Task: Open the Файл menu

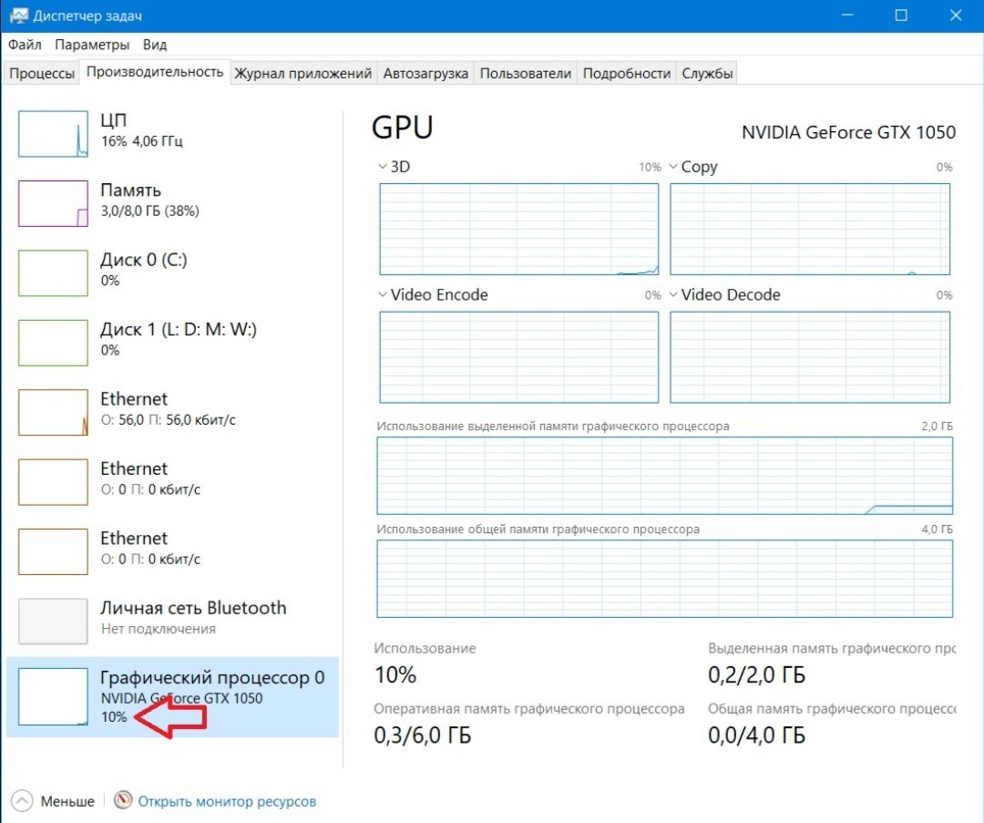Action: coord(25,45)
